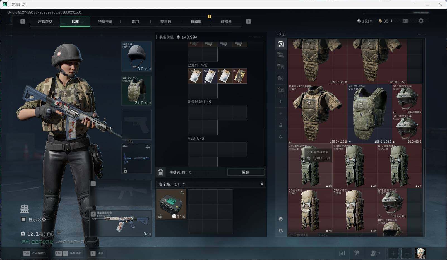The image size is (447, 260).
Task: Select the safe box with 11天 timer
Action: (x=171, y=204)
